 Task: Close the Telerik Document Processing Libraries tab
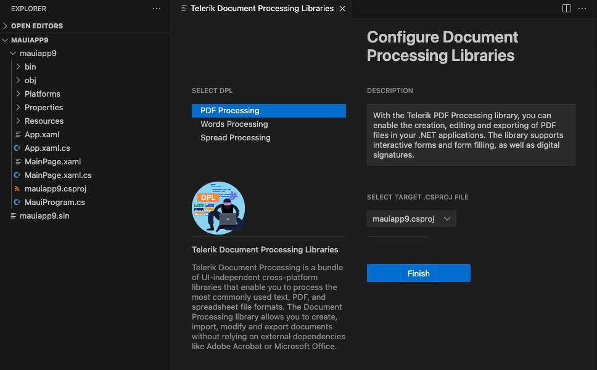pyautogui.click(x=342, y=9)
